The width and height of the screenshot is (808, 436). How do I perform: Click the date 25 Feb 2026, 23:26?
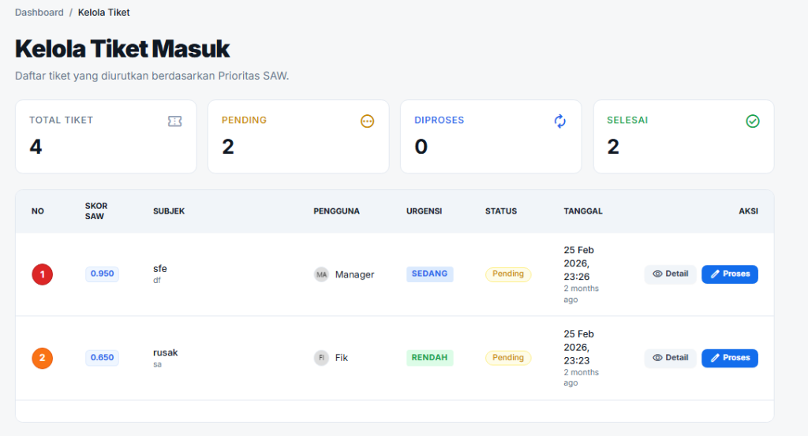pos(578,263)
